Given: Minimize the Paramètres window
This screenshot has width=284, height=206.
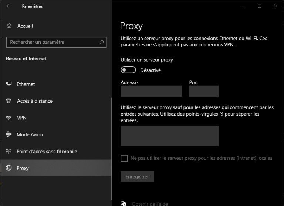Looking at the screenshot, I should (243, 6).
